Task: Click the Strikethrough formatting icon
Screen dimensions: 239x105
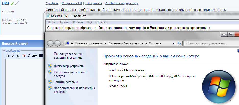Action: click(29, 56)
